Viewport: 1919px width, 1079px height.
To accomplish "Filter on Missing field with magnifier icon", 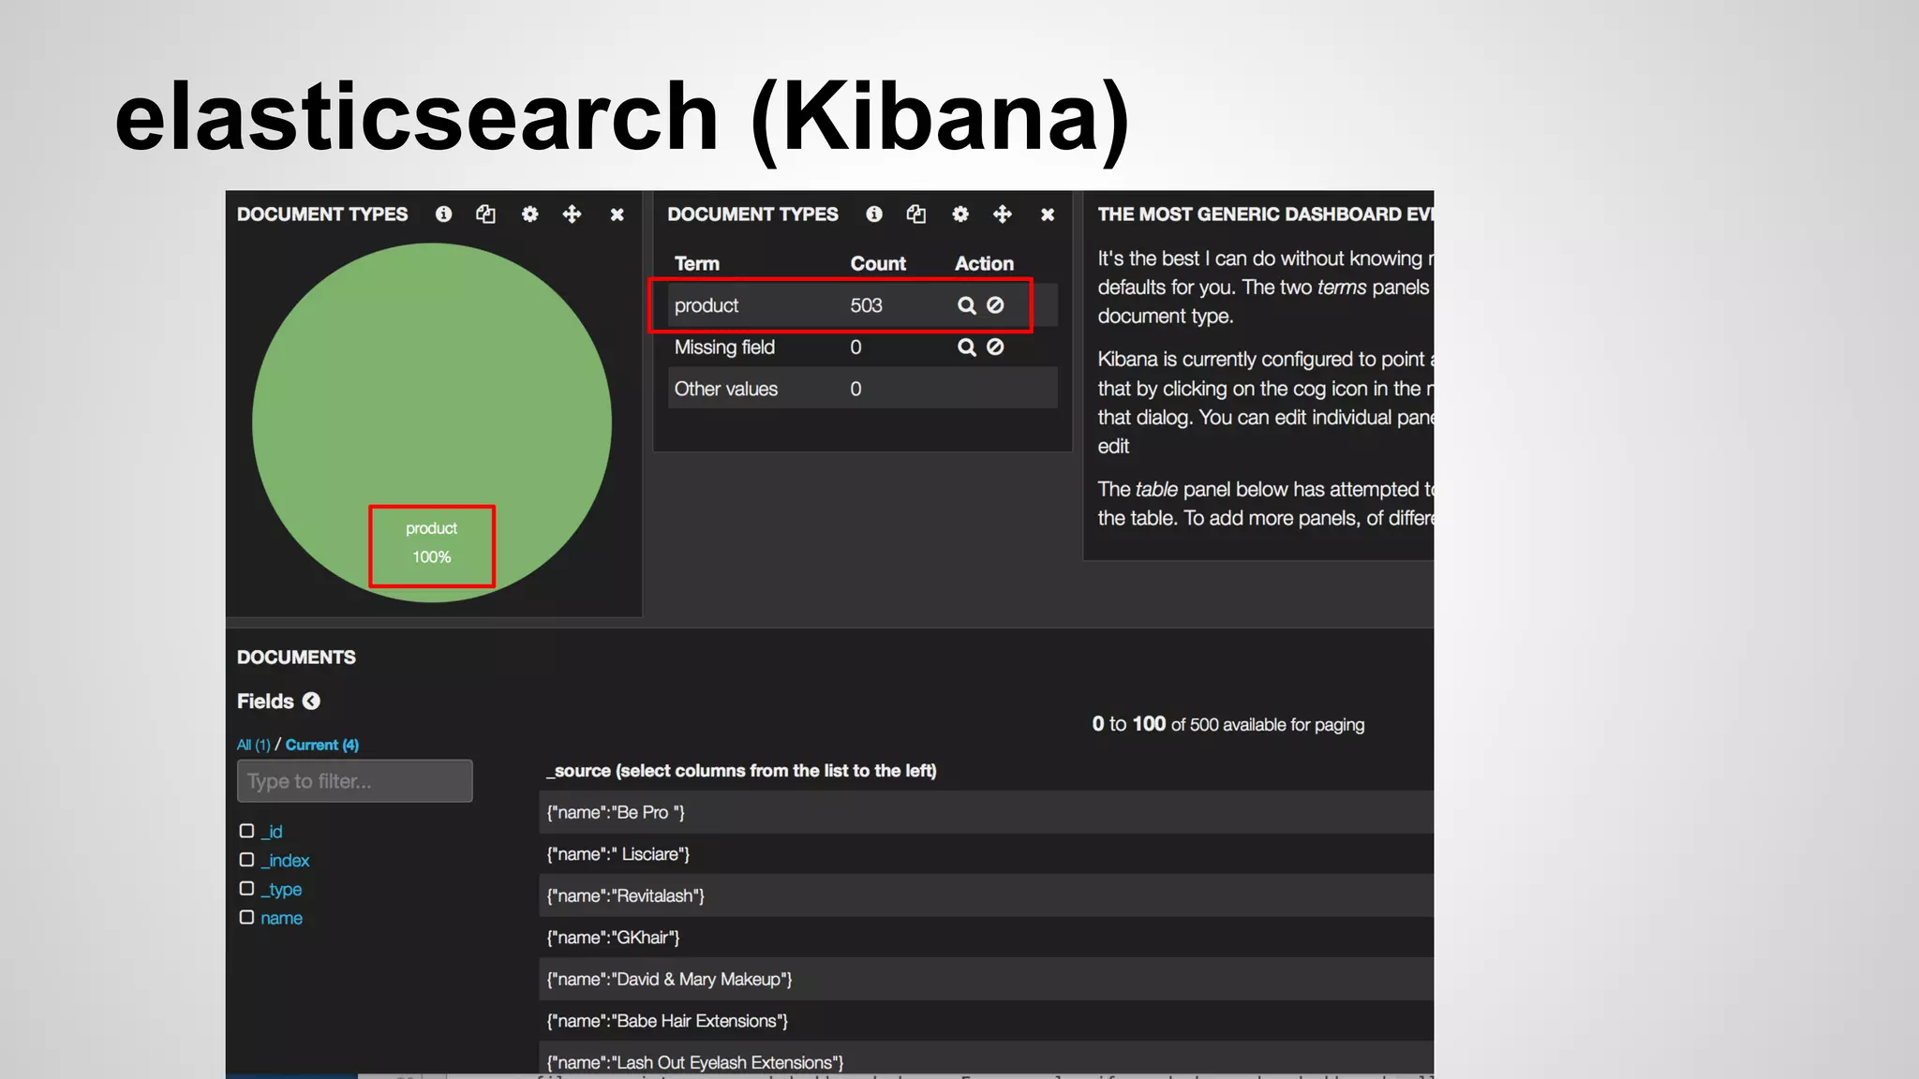I will click(967, 347).
